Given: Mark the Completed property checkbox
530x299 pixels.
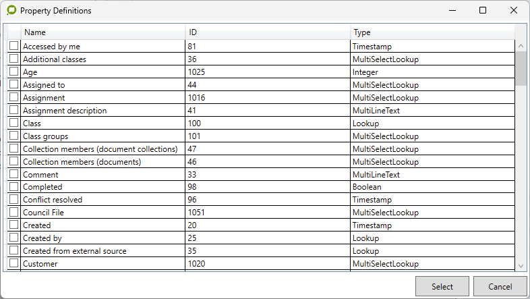Looking at the screenshot, I should pos(13,187).
